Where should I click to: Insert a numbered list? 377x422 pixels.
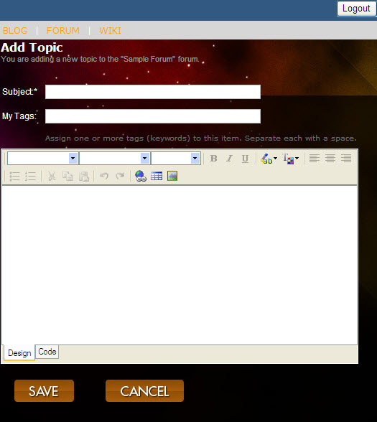click(30, 177)
